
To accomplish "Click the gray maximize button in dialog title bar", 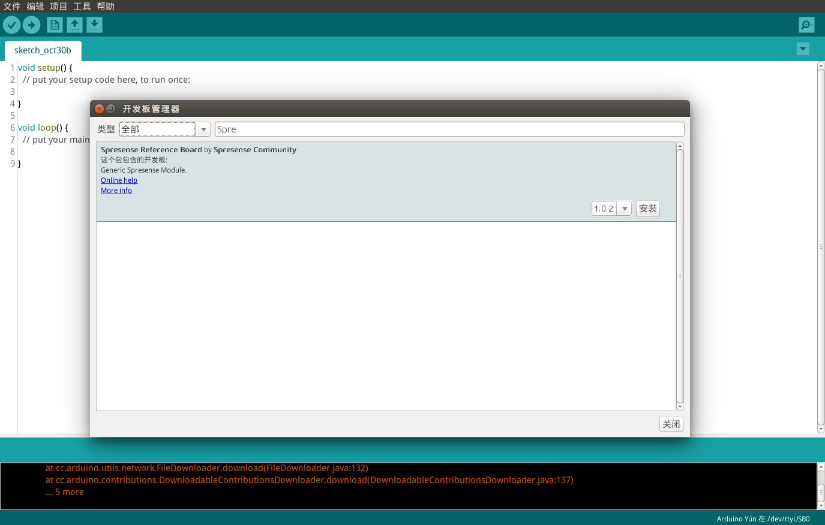I will pyautogui.click(x=110, y=108).
